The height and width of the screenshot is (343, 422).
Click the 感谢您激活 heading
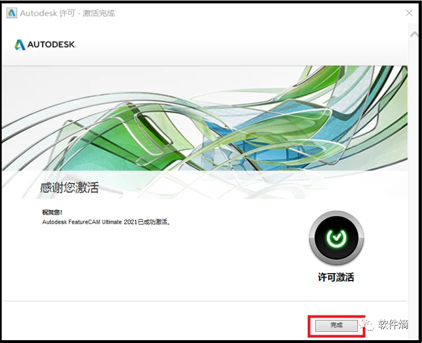69,188
